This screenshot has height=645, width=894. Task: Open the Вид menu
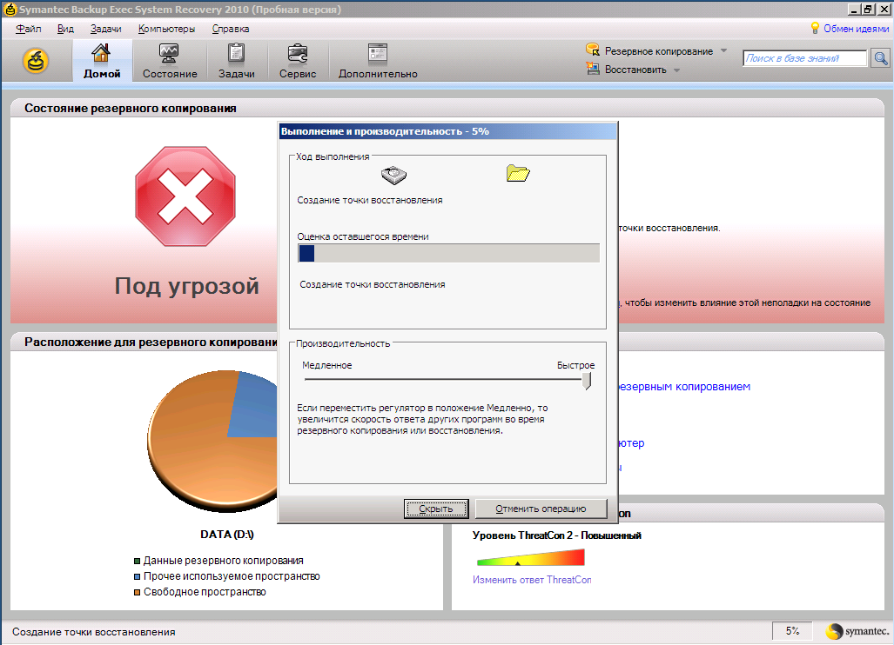65,29
